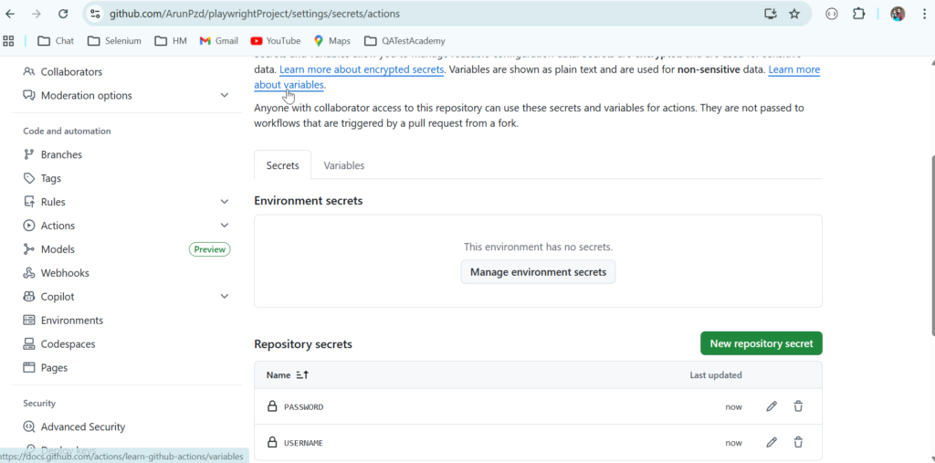Click the page vertical scrollbar thumb
This screenshot has width=935, height=463.
click(x=931, y=245)
